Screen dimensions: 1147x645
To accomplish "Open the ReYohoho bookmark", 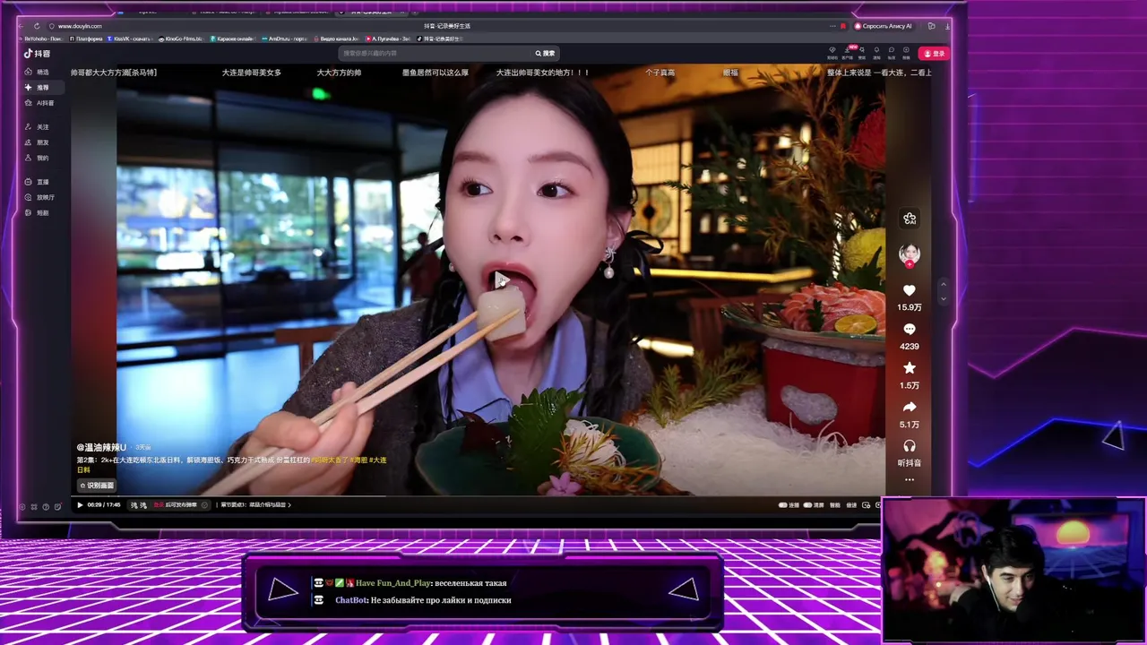I will 42,39.
